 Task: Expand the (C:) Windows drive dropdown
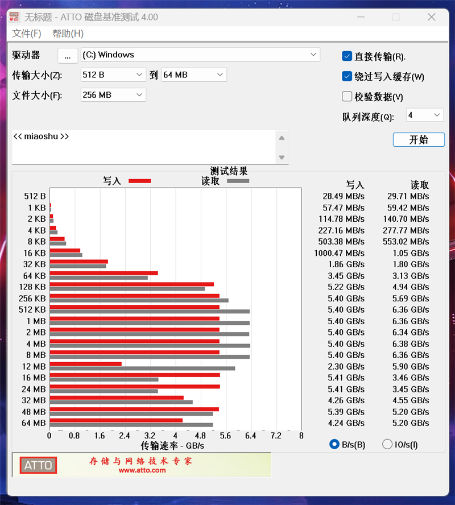click(200, 55)
